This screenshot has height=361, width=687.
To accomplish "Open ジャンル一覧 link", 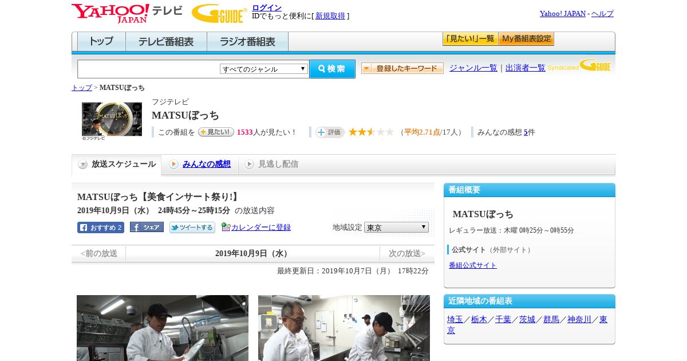I will [473, 68].
